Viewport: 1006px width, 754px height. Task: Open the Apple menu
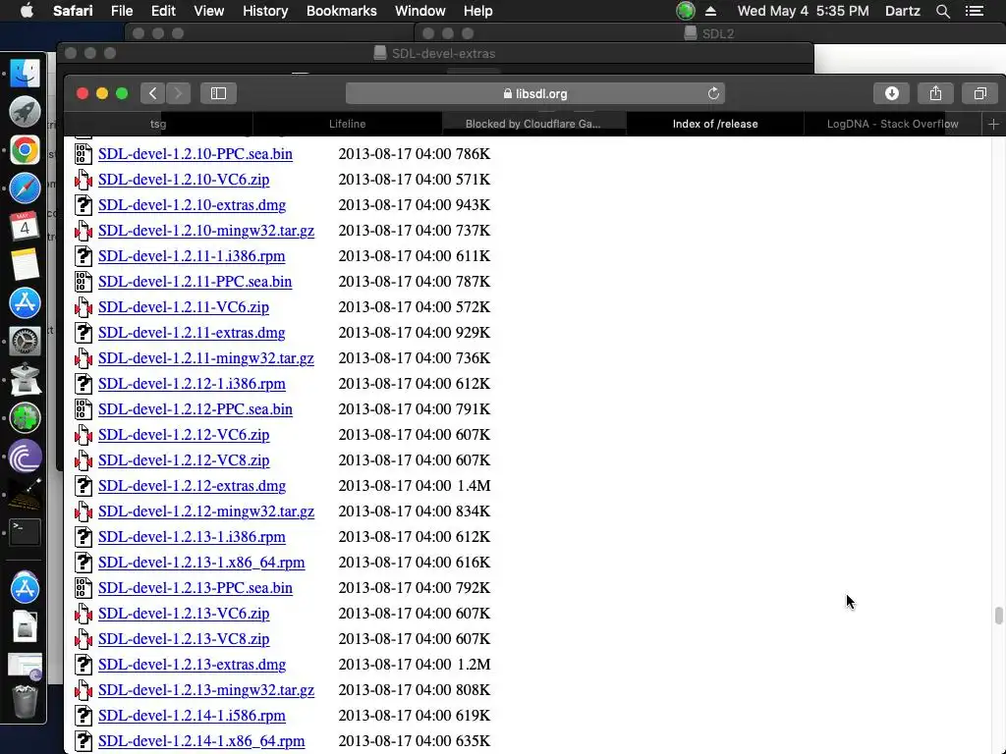click(27, 11)
